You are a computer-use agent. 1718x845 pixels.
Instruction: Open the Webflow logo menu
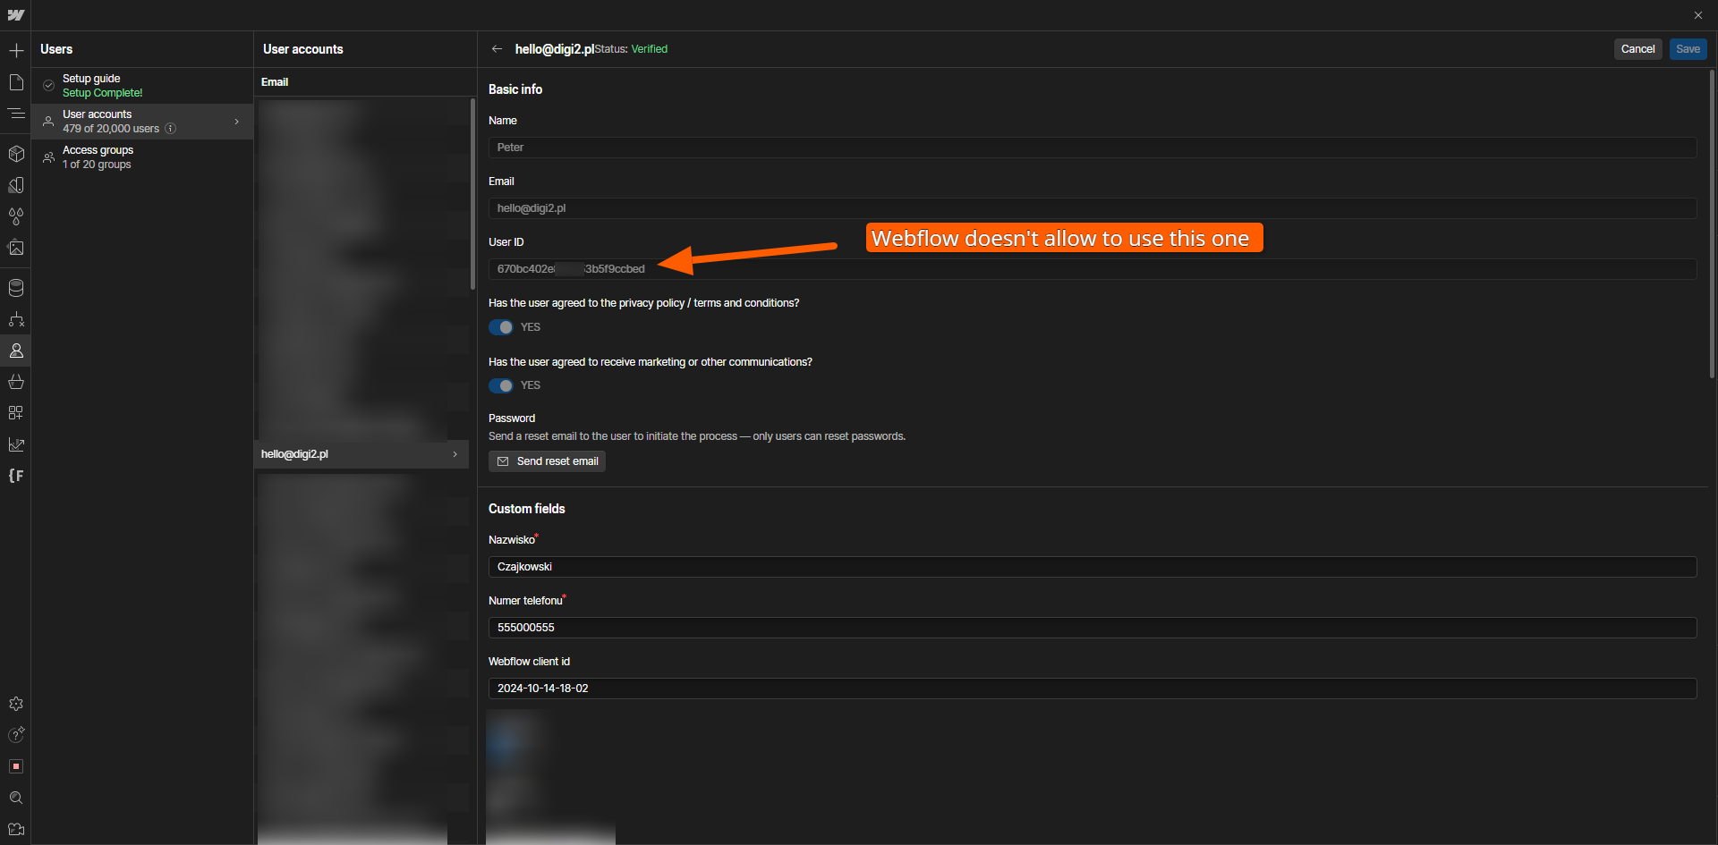(x=16, y=15)
